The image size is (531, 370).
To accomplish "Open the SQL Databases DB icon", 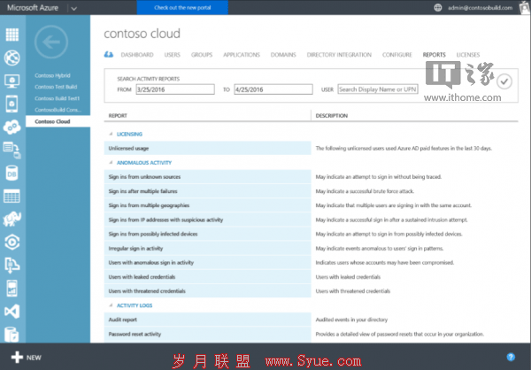I will [x=12, y=173].
